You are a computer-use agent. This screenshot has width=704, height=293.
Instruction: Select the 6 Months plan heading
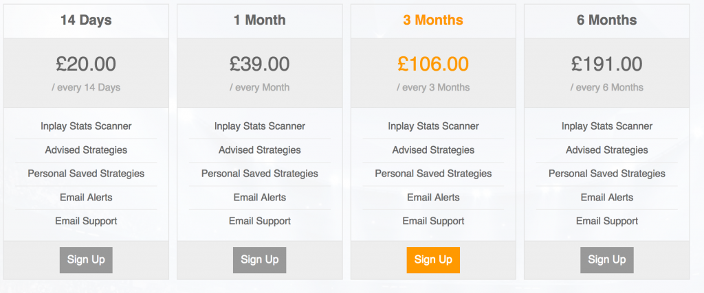coord(607,20)
